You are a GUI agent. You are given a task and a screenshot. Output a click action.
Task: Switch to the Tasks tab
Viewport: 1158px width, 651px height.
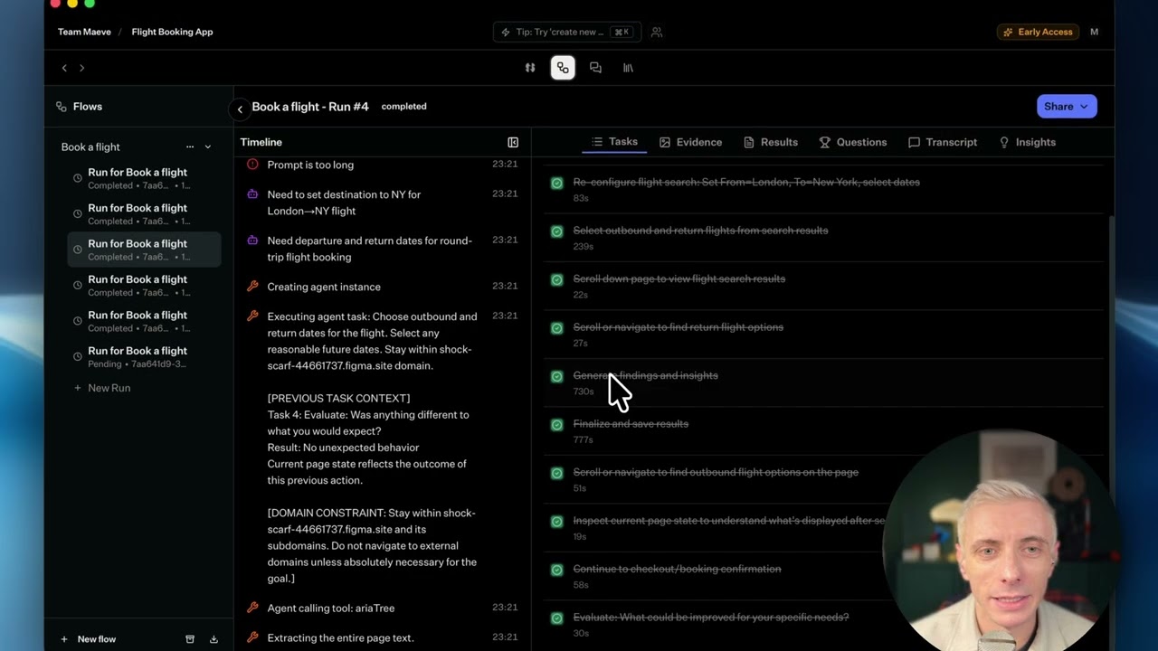click(x=615, y=142)
